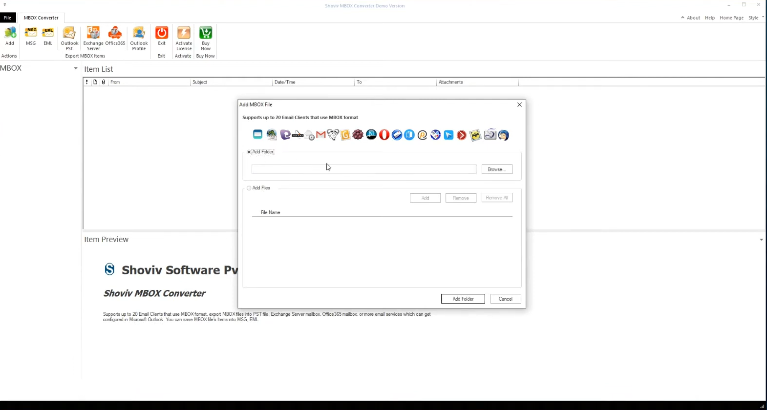
Task: Open the About menu item
Action: (x=693, y=18)
